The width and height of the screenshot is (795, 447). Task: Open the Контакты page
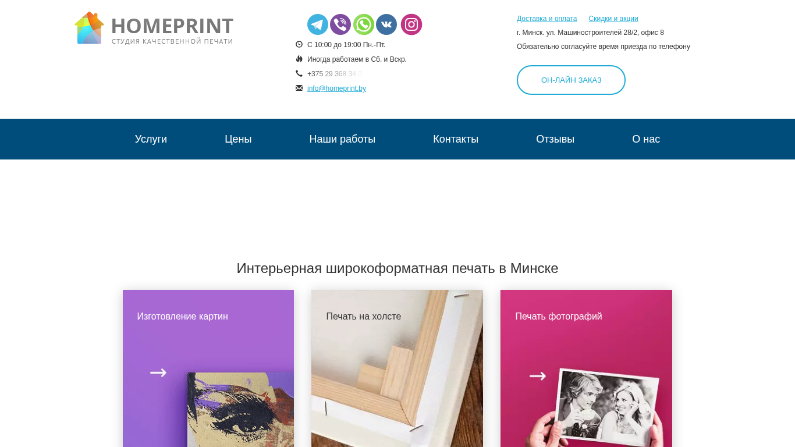pyautogui.click(x=456, y=139)
